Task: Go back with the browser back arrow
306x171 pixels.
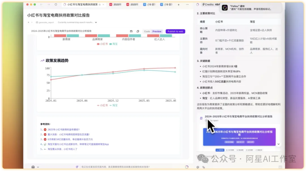Action: pyautogui.click(x=41, y=5)
